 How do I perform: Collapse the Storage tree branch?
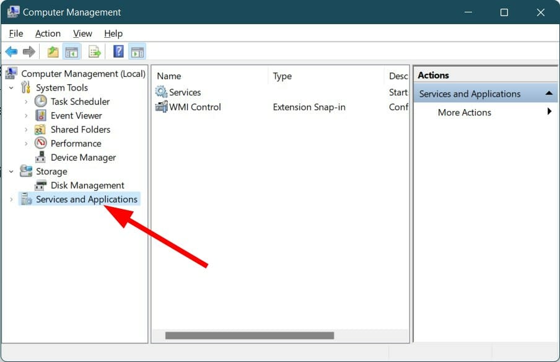(x=11, y=171)
